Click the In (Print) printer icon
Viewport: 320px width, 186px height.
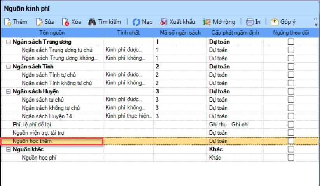pos(250,22)
